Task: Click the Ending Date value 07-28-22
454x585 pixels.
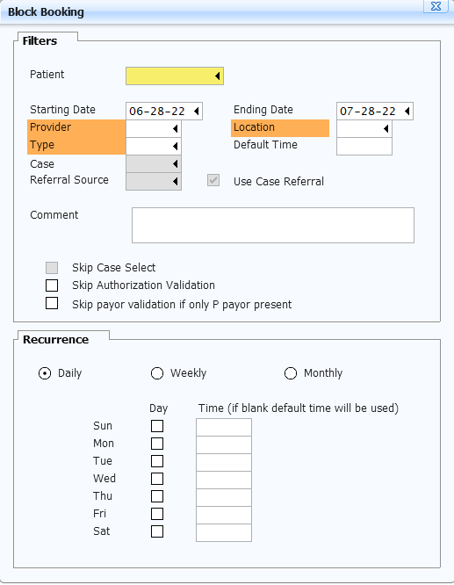Action: 368,112
